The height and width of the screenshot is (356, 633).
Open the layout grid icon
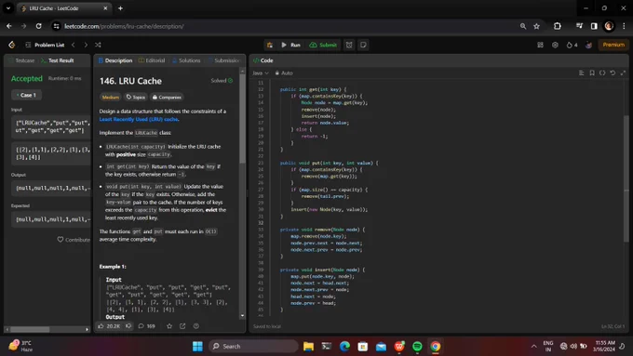[x=540, y=45]
